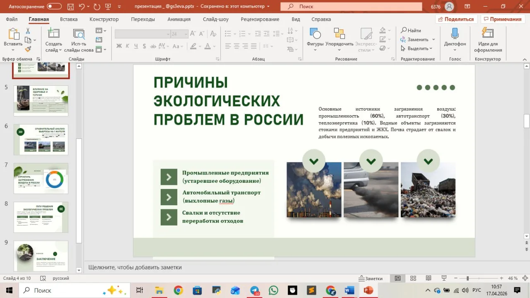The height and width of the screenshot is (298, 530).
Task: Click the zoom in plus button
Action: tap(501, 279)
